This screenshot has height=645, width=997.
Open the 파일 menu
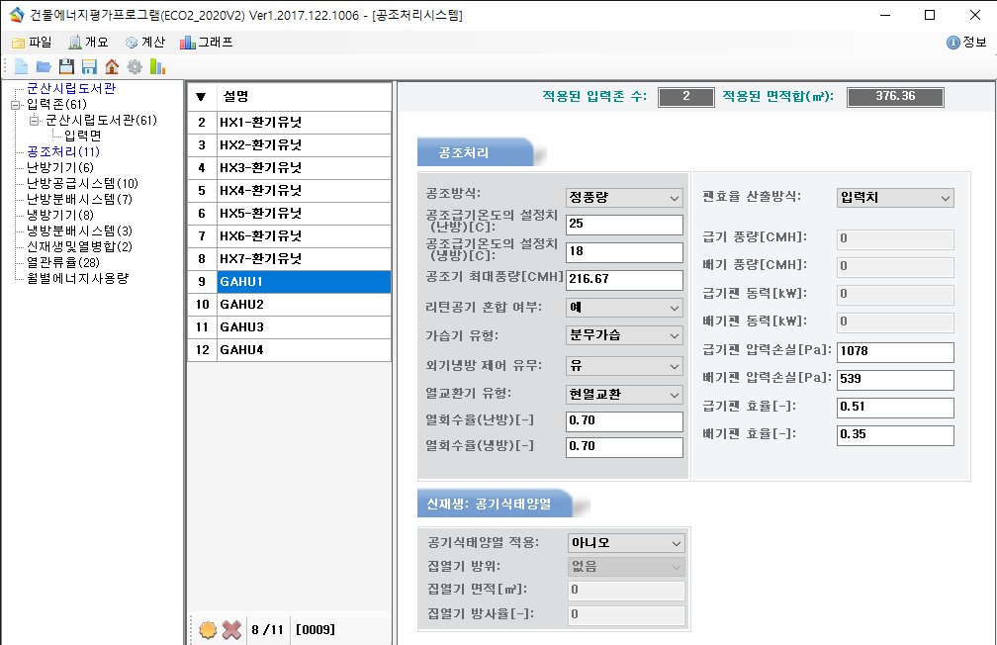point(32,43)
